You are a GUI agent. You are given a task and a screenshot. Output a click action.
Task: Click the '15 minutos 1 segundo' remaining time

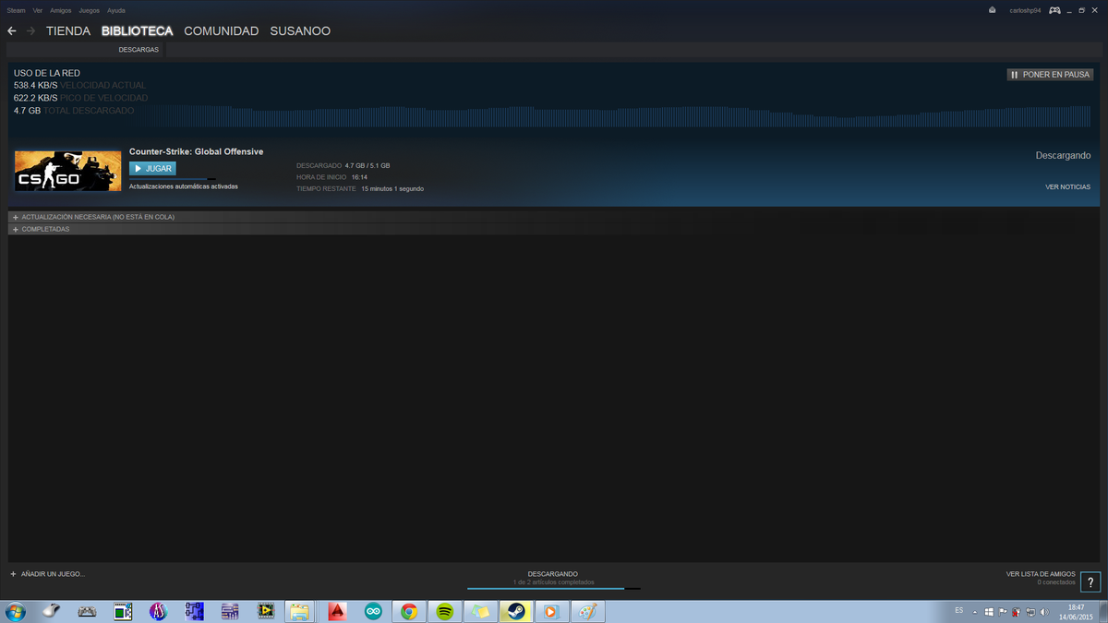tap(392, 188)
